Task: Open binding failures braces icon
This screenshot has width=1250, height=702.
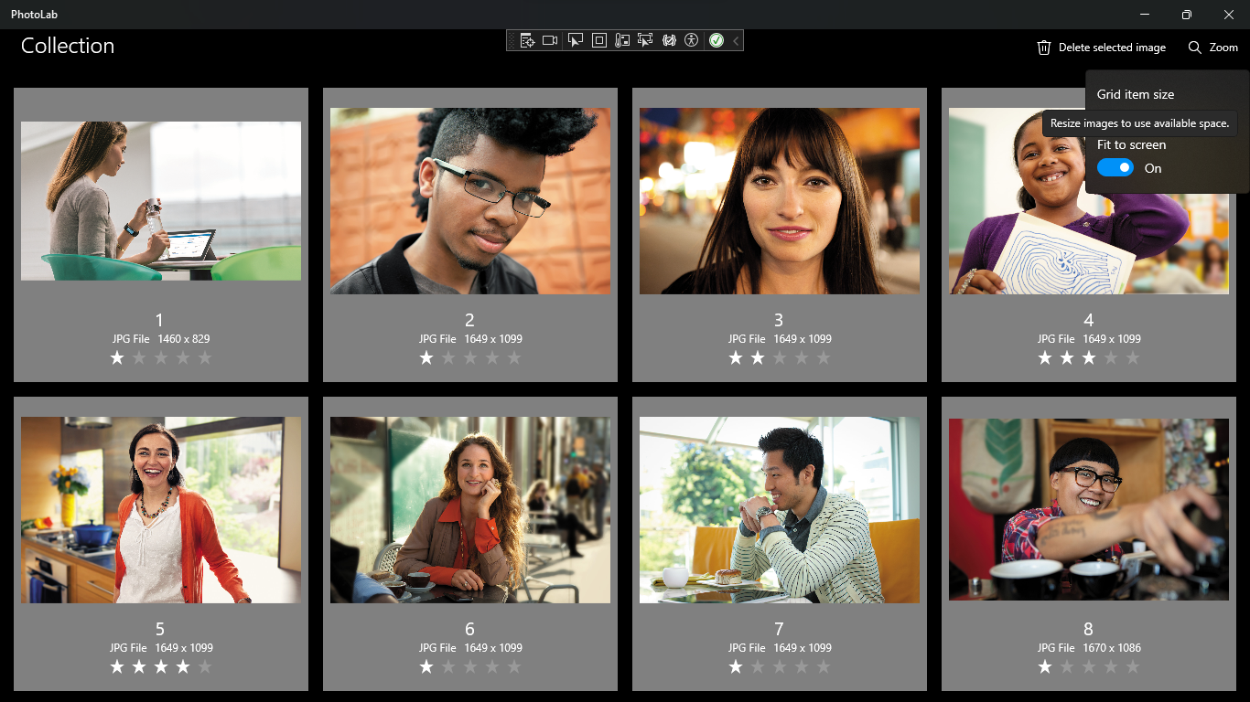Action: 669,40
